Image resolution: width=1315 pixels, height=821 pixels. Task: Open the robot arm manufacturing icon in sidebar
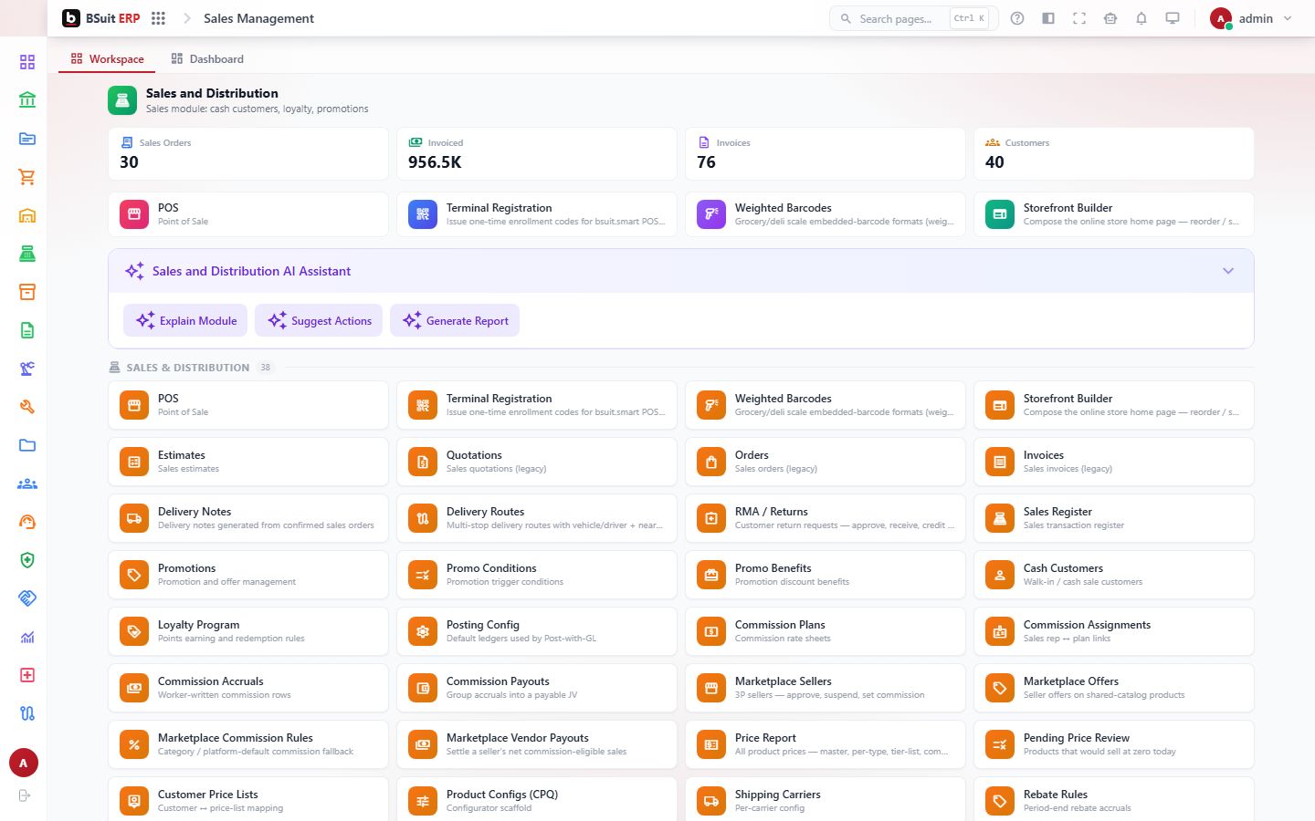(x=27, y=369)
